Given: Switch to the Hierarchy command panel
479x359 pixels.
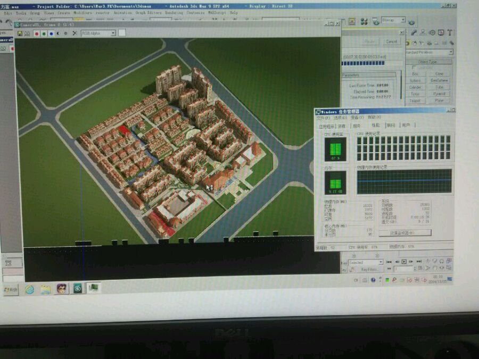Looking at the screenshot, I should [x=423, y=32].
